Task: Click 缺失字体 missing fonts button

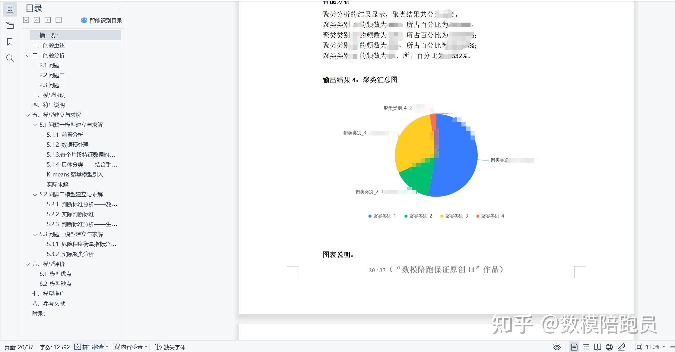Action: [170, 347]
